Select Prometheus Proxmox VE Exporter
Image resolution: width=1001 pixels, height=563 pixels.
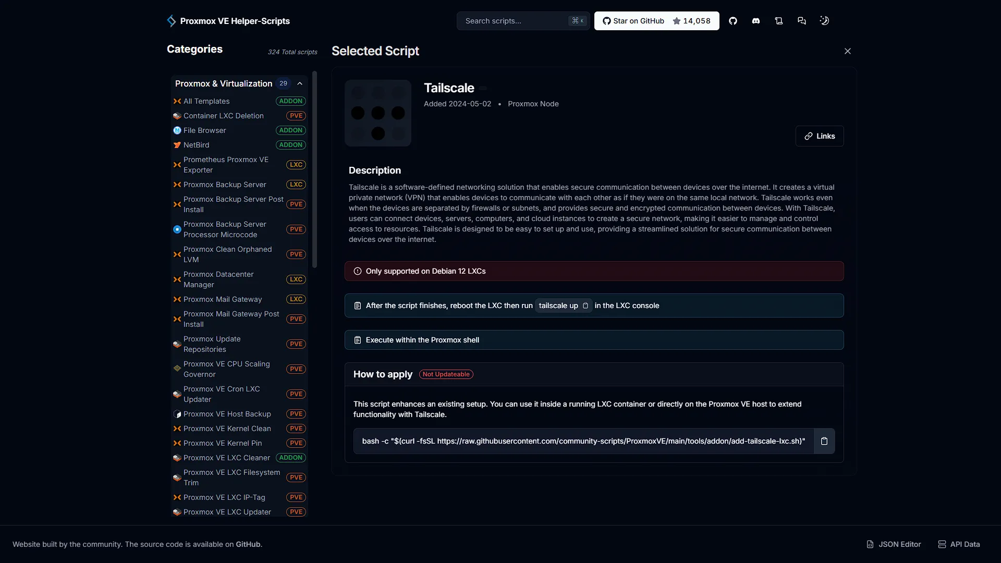[x=239, y=165]
